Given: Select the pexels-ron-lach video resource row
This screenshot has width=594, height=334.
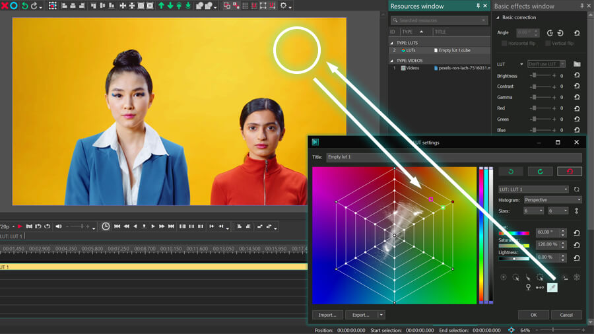Looking at the screenshot, I should pos(440,68).
